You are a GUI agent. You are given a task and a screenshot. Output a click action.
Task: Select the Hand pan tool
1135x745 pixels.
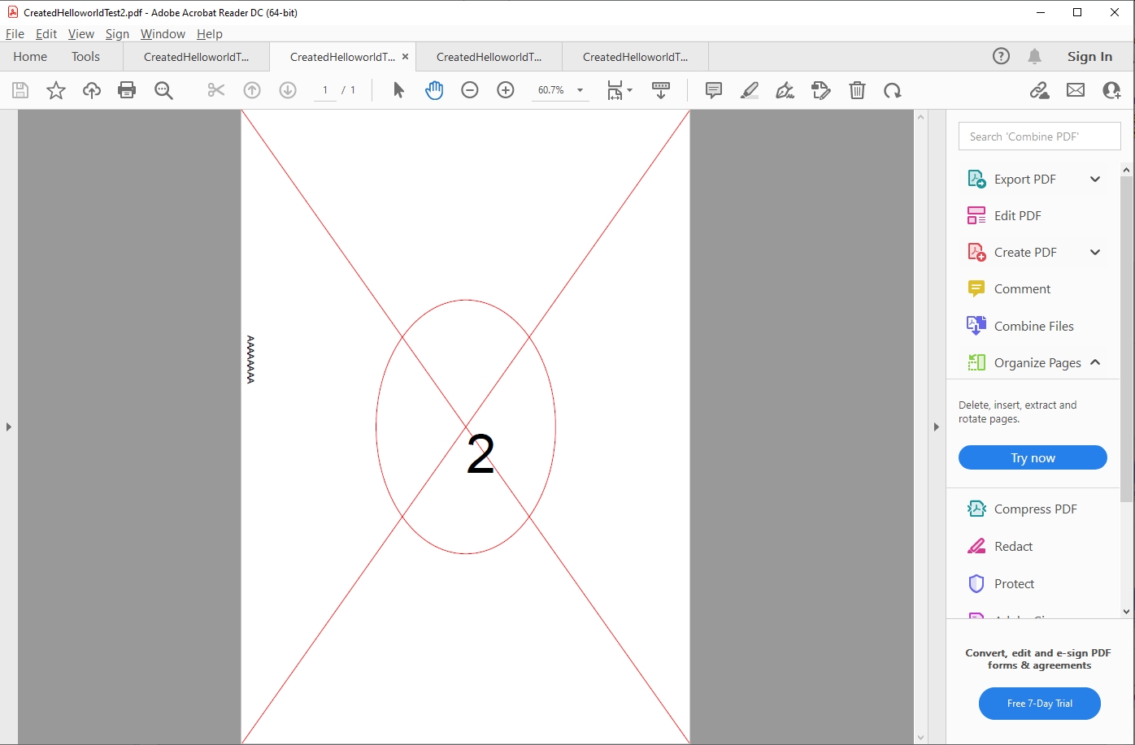(x=434, y=90)
